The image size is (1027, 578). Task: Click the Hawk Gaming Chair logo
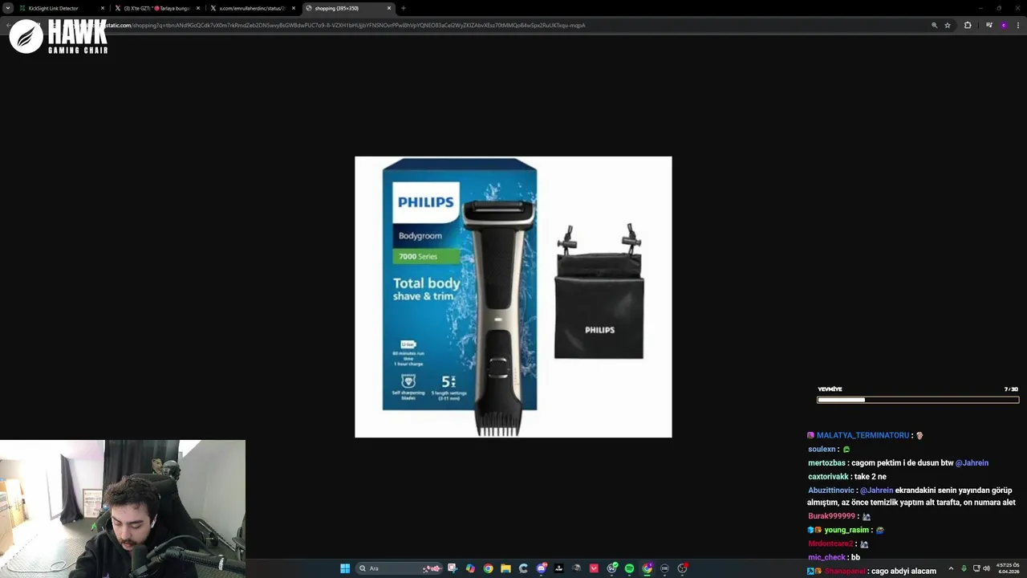click(59, 36)
